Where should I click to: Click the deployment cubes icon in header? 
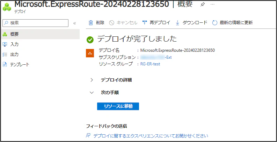7,7
